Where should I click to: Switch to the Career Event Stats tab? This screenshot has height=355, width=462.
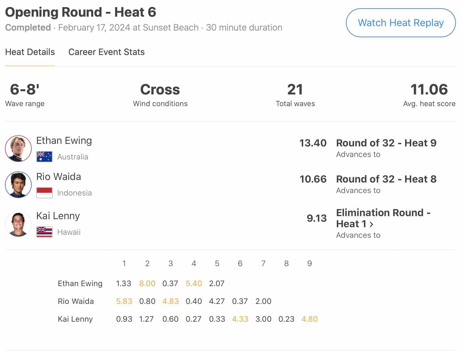[106, 52]
